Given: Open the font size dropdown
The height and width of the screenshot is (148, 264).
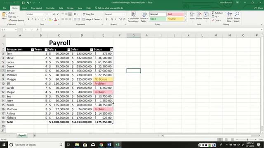Looking at the screenshot, I should click(x=51, y=14).
